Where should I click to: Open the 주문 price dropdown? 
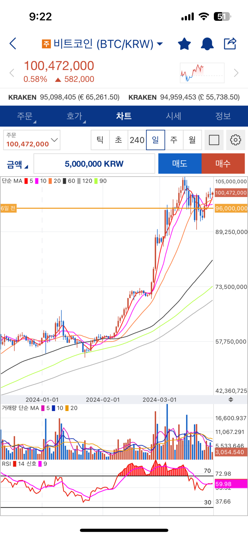[x=32, y=140]
